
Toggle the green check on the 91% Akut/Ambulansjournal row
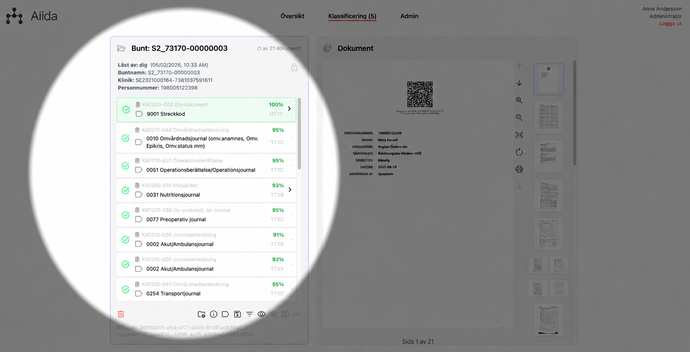point(126,240)
